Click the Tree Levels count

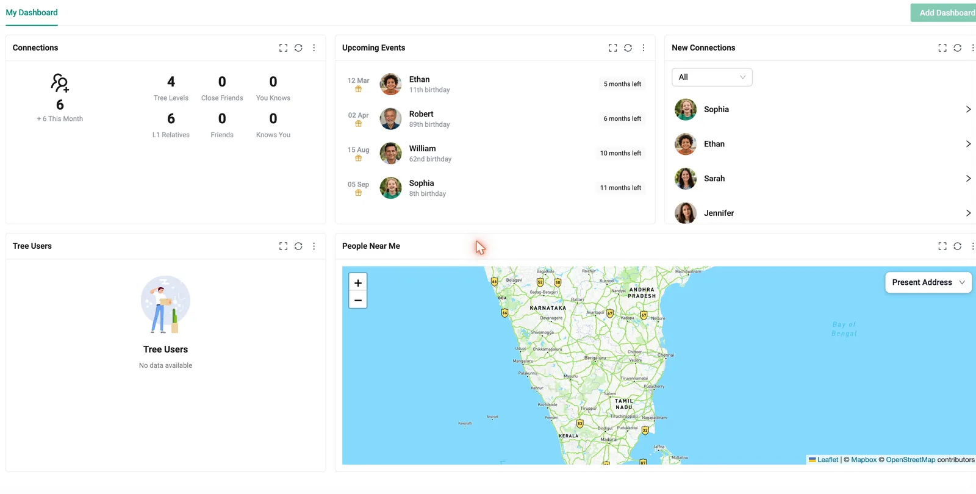pyautogui.click(x=171, y=82)
